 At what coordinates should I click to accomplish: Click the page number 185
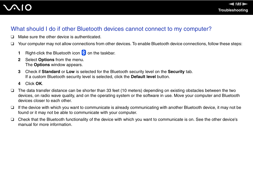(238, 4)
